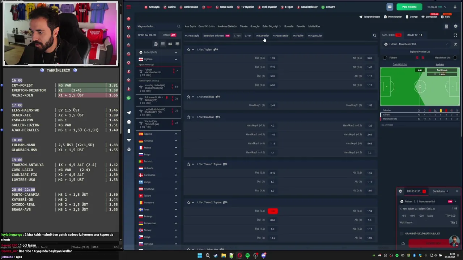Favorite the Leafield Athletic (W) match star

[141, 111]
